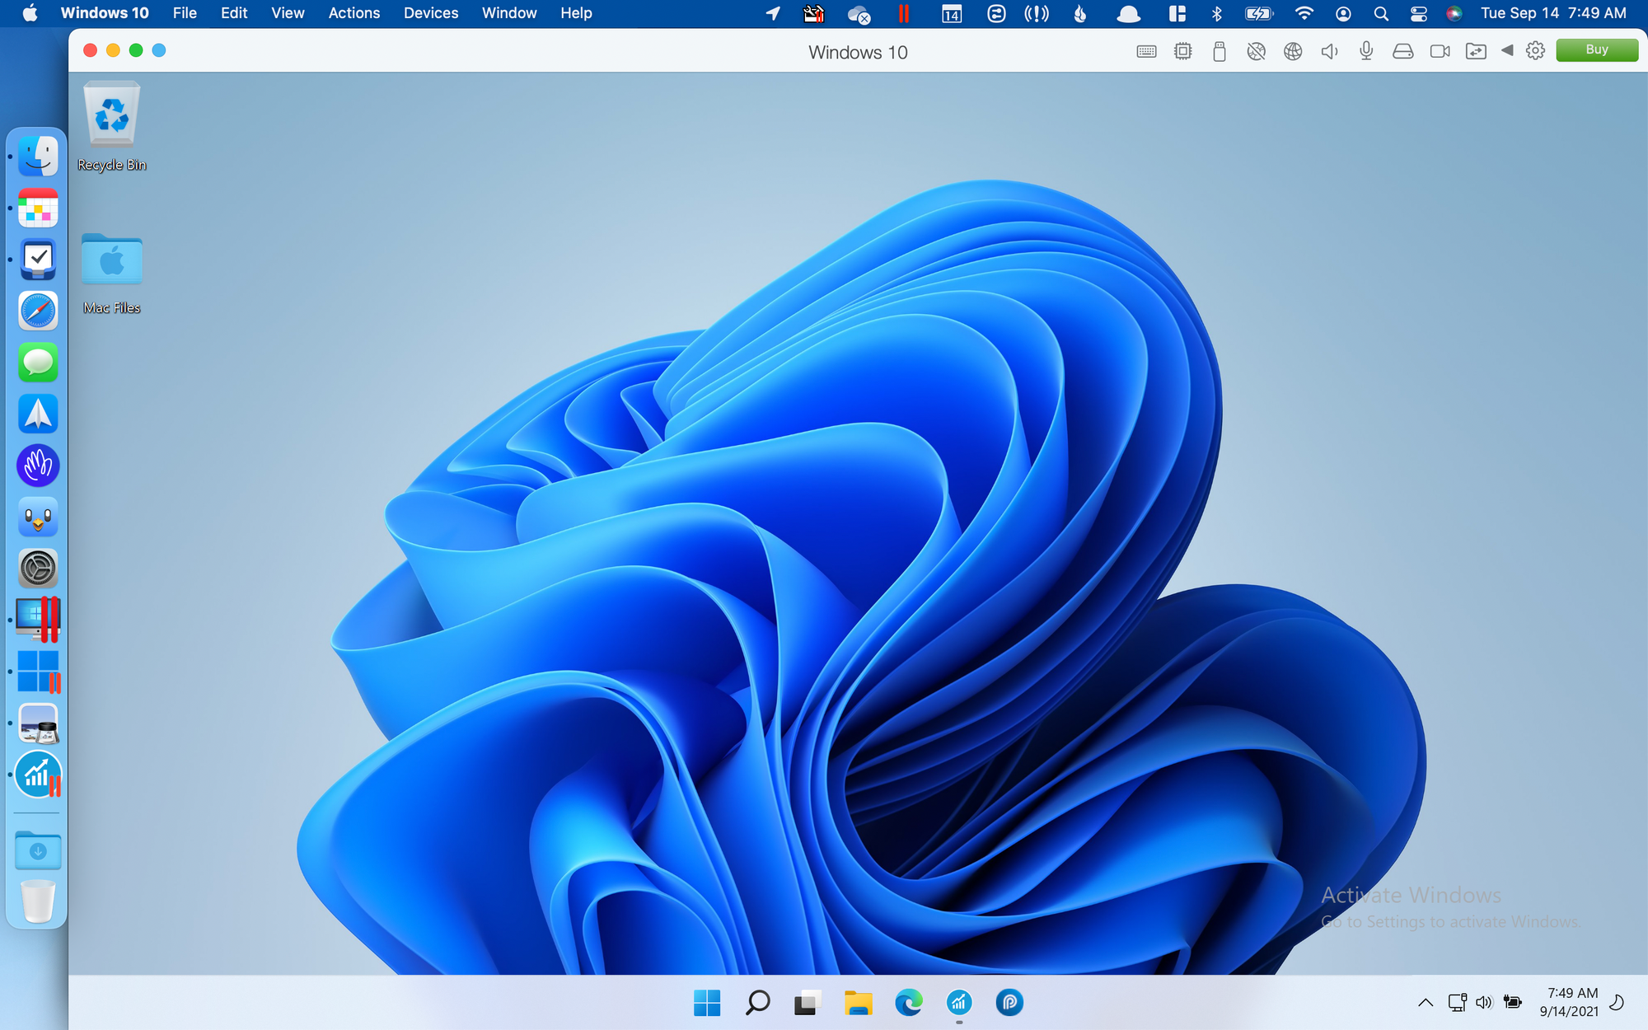Open Control Center in the menu bar
1648x1030 pixels.
pos(1418,13)
